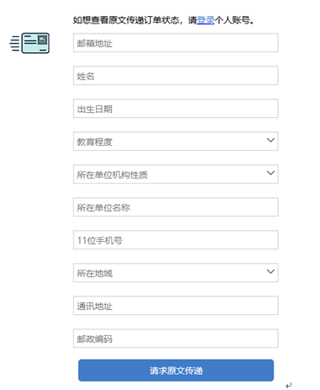Open the 登录 login link

[205, 20]
